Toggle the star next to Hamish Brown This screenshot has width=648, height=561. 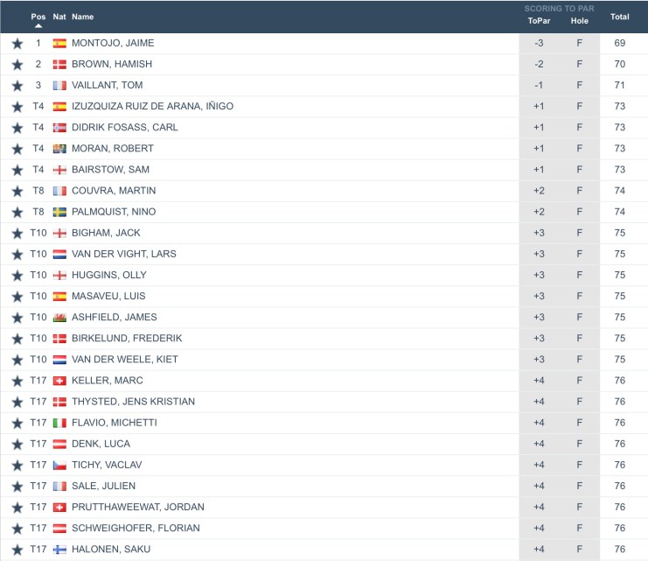pyautogui.click(x=17, y=64)
